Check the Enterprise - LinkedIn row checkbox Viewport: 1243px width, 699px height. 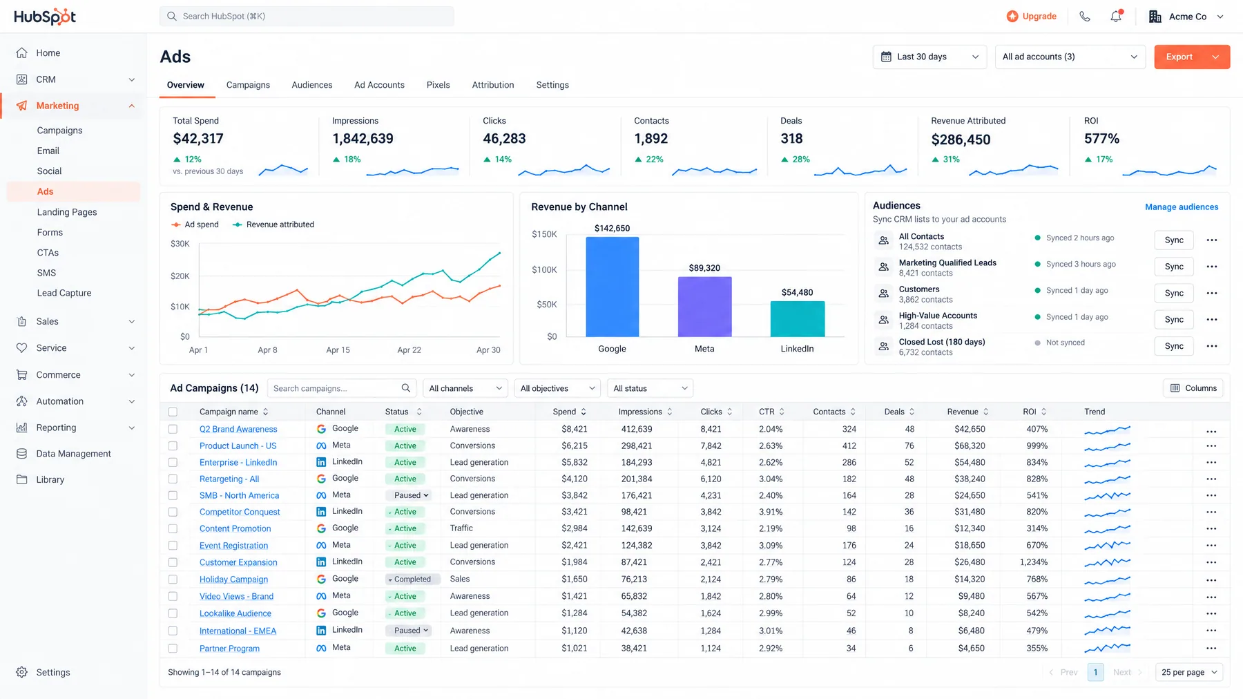(x=173, y=462)
